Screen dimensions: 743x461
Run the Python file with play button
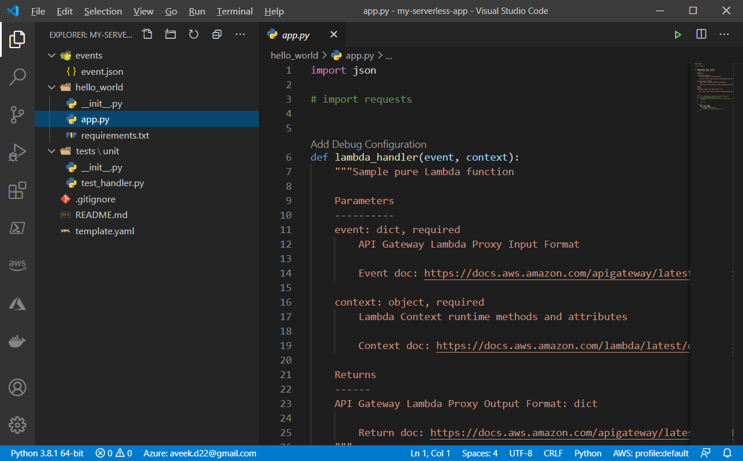[x=677, y=35]
